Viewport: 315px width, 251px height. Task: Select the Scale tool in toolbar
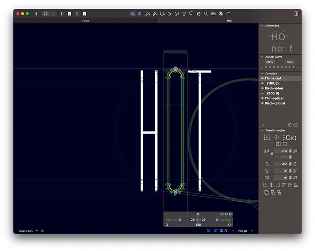(177, 14)
